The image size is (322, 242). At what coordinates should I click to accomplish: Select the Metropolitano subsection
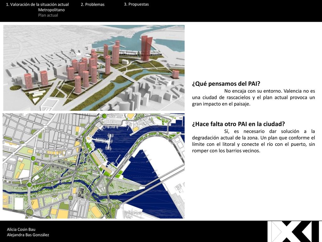tap(51, 10)
